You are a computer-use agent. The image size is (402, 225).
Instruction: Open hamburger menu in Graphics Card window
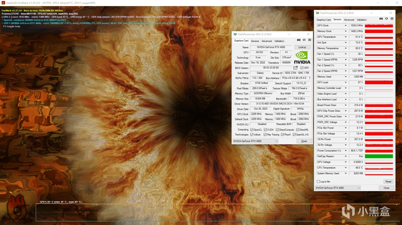click(309, 40)
